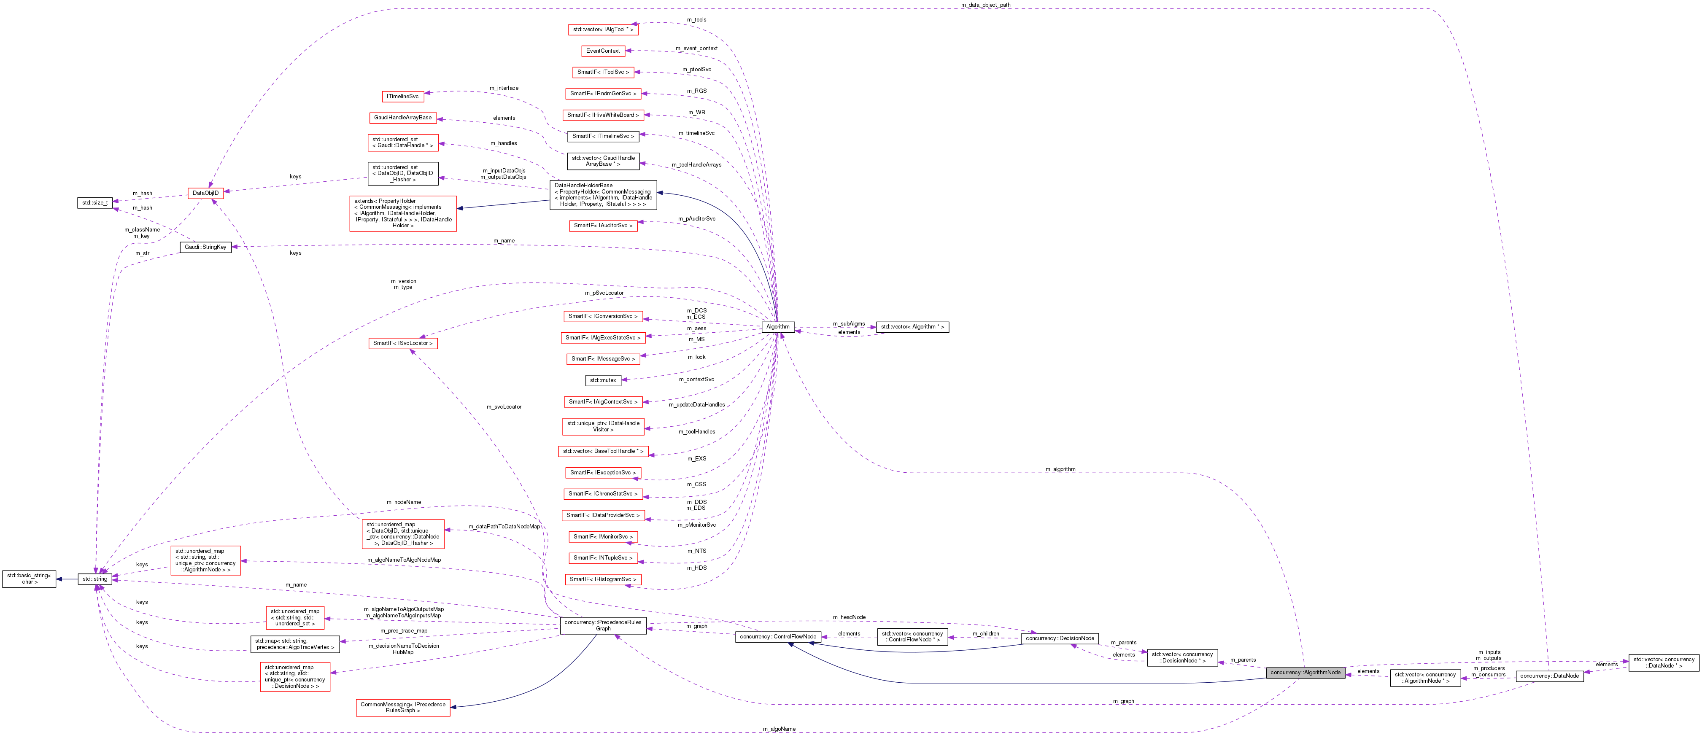Select the concurrency::AlgorithmNode node
This screenshot has height=735, width=1702.
[x=1303, y=672]
